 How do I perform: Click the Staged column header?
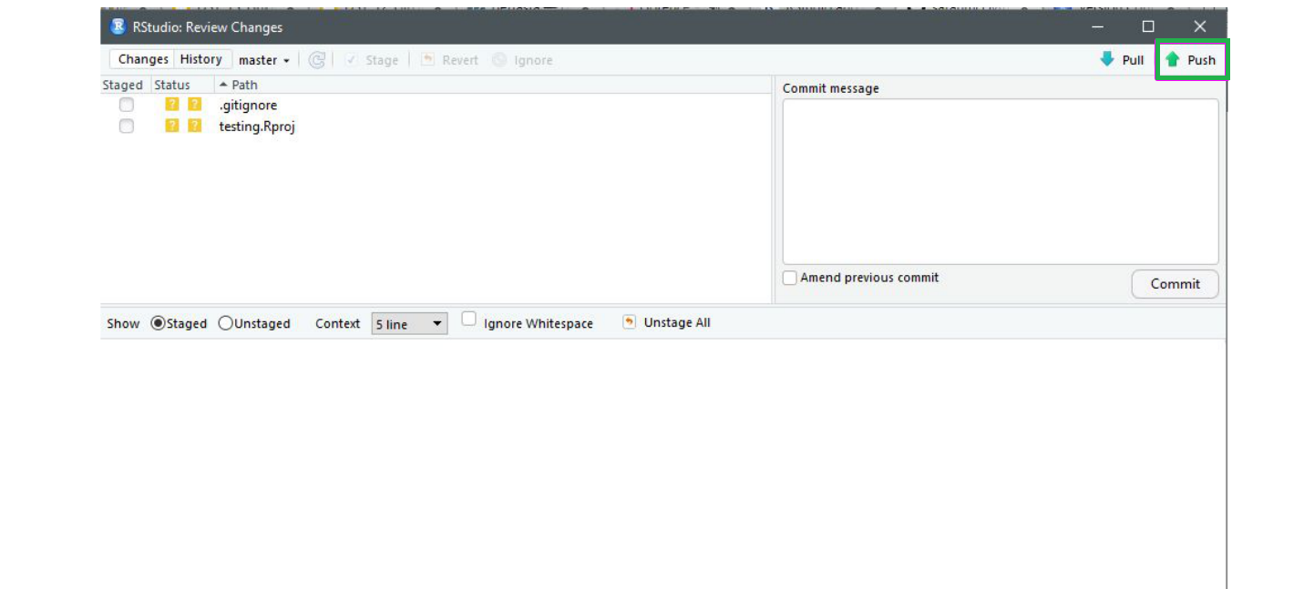[x=125, y=85]
